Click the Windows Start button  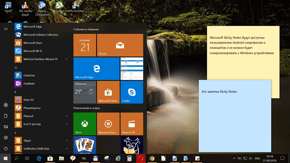tap(5, 159)
